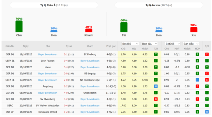Image resolution: width=212 pixels, height=117 pixels.
Task: Click corner stat 2-14(1-5)
Action: pyautogui.click(x=111, y=86)
